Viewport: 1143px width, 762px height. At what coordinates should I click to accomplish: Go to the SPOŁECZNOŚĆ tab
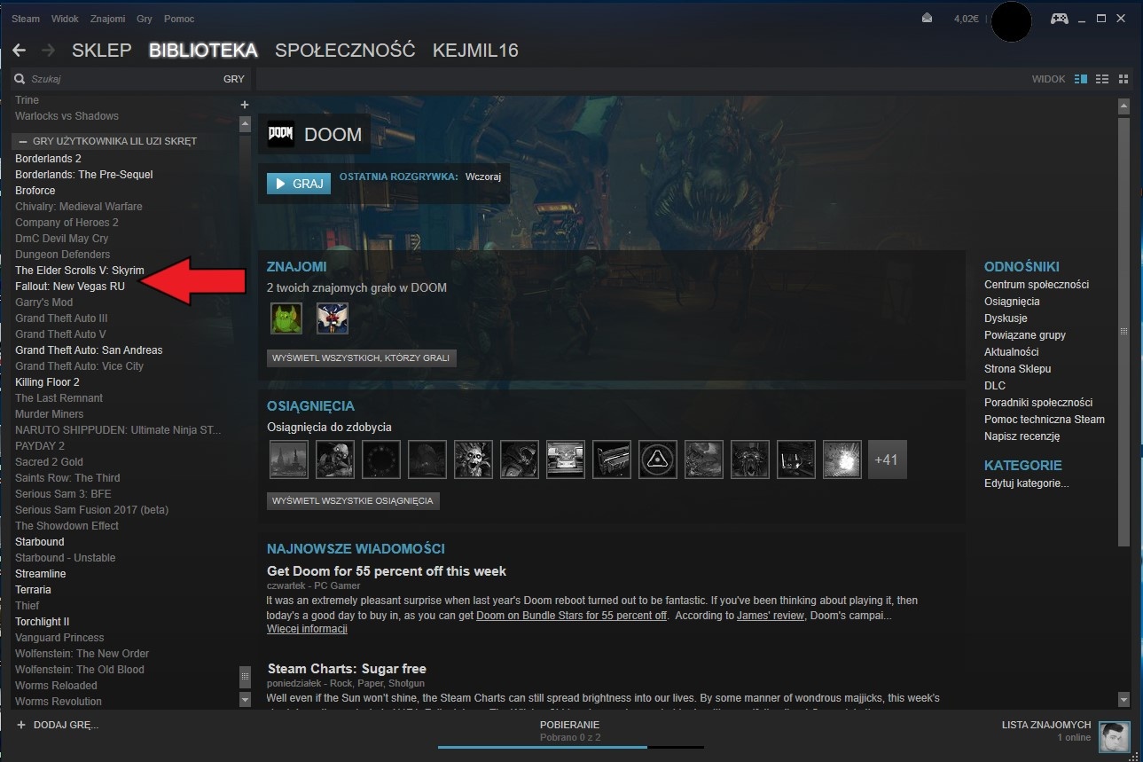tap(345, 51)
